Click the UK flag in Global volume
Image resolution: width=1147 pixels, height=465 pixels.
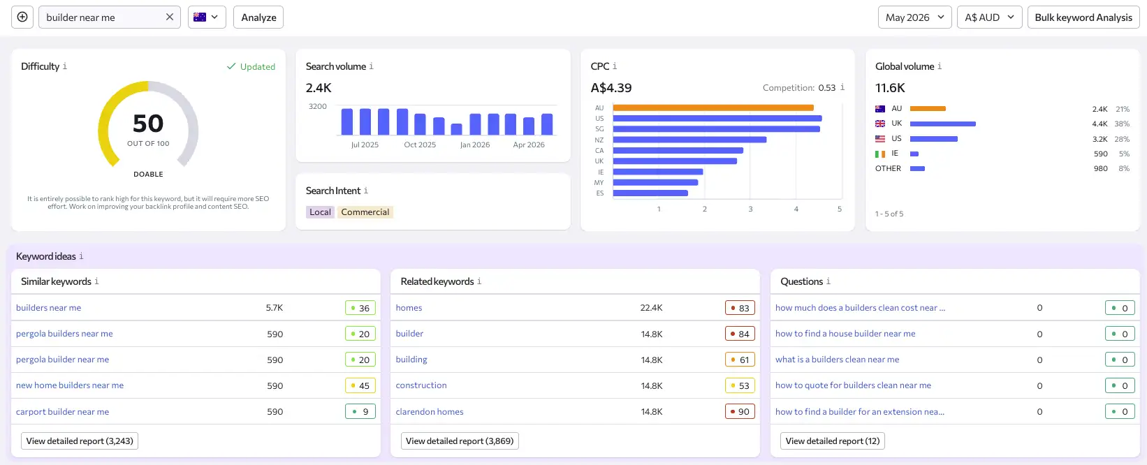[x=880, y=124]
